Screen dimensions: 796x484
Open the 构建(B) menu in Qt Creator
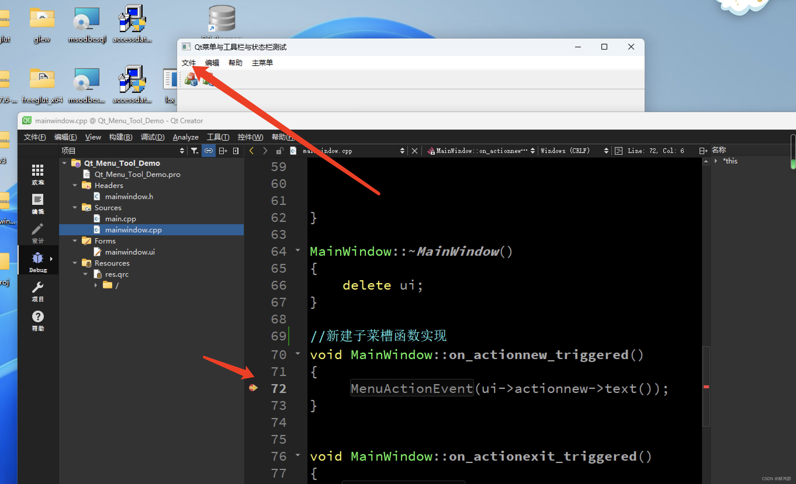pyautogui.click(x=120, y=137)
